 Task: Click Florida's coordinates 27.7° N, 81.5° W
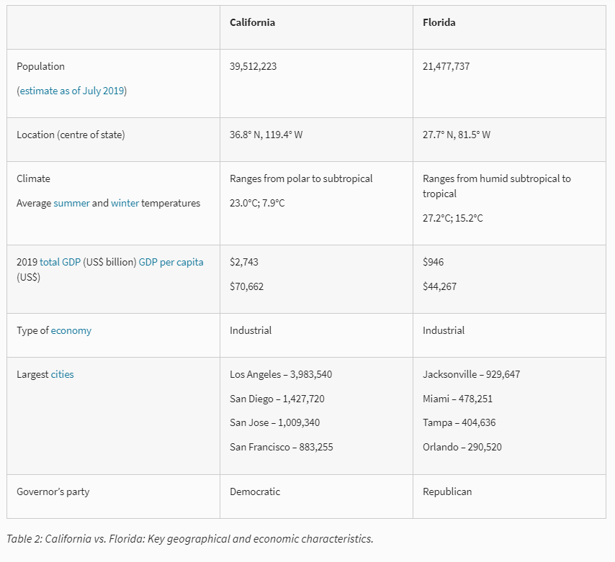pyautogui.click(x=457, y=135)
